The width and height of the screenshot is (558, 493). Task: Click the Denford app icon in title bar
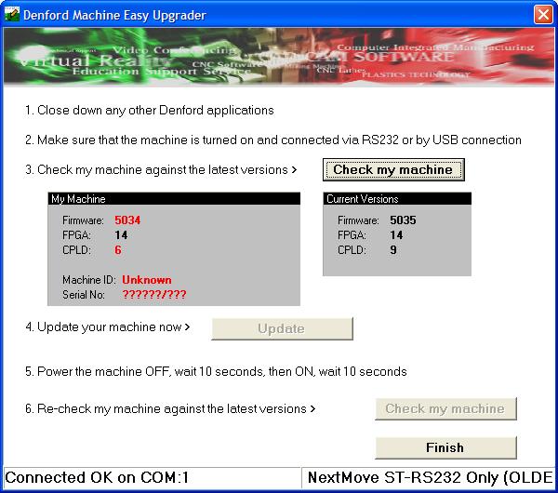pyautogui.click(x=12, y=15)
